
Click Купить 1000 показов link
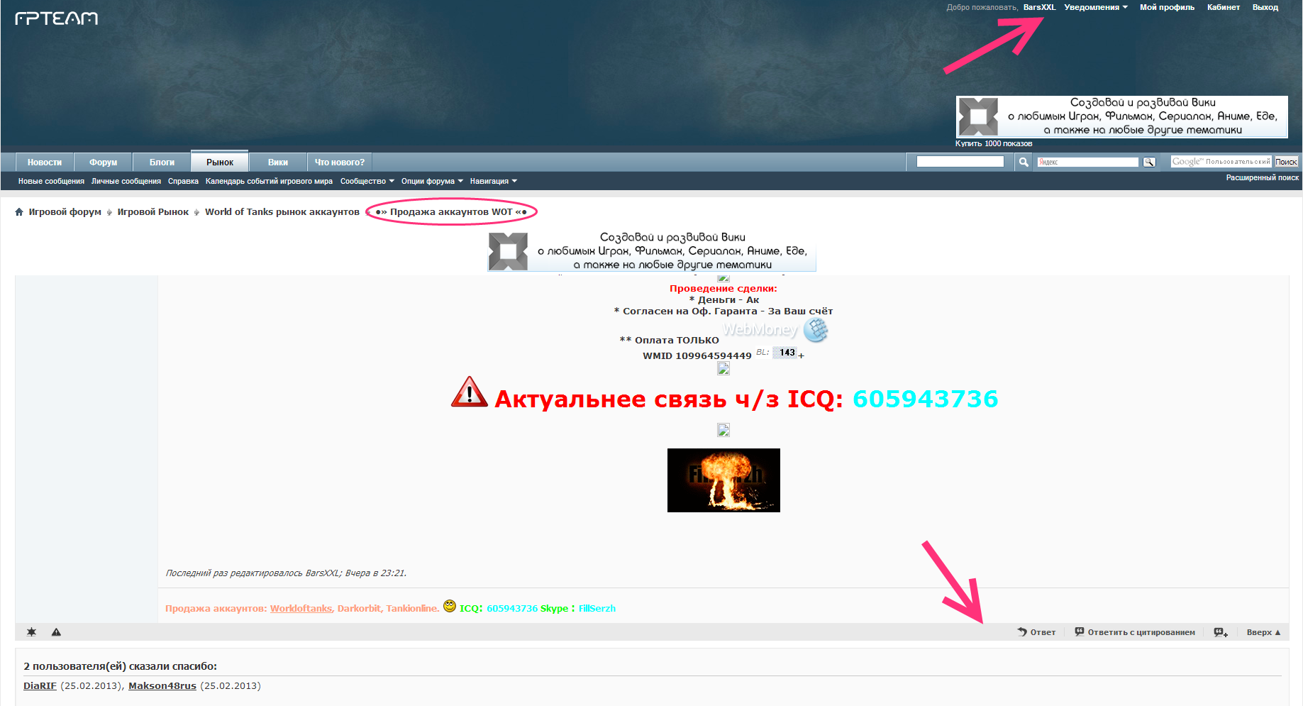click(x=994, y=143)
